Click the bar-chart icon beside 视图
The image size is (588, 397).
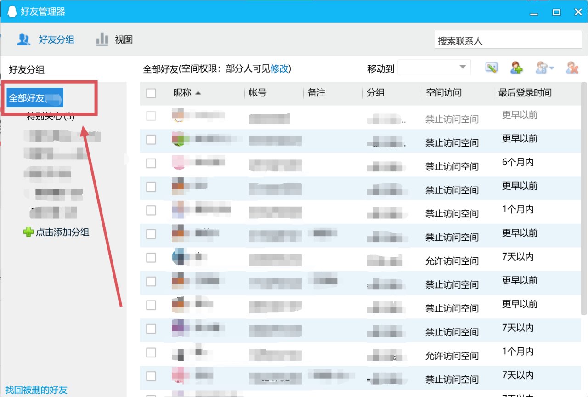[x=102, y=40]
